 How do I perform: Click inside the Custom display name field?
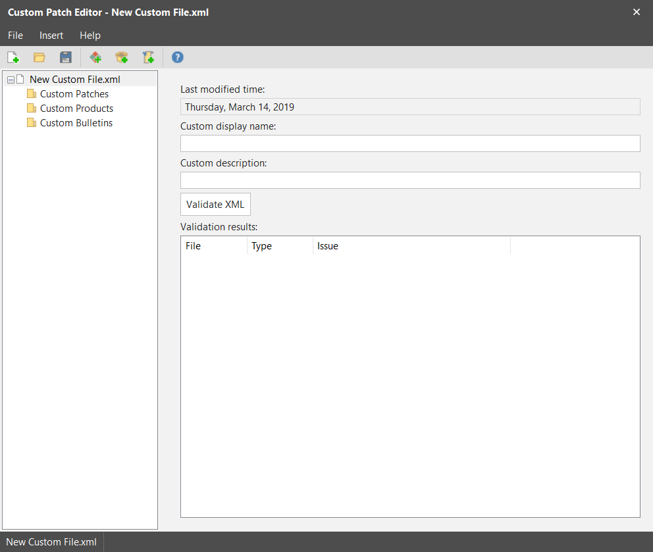[x=409, y=143]
